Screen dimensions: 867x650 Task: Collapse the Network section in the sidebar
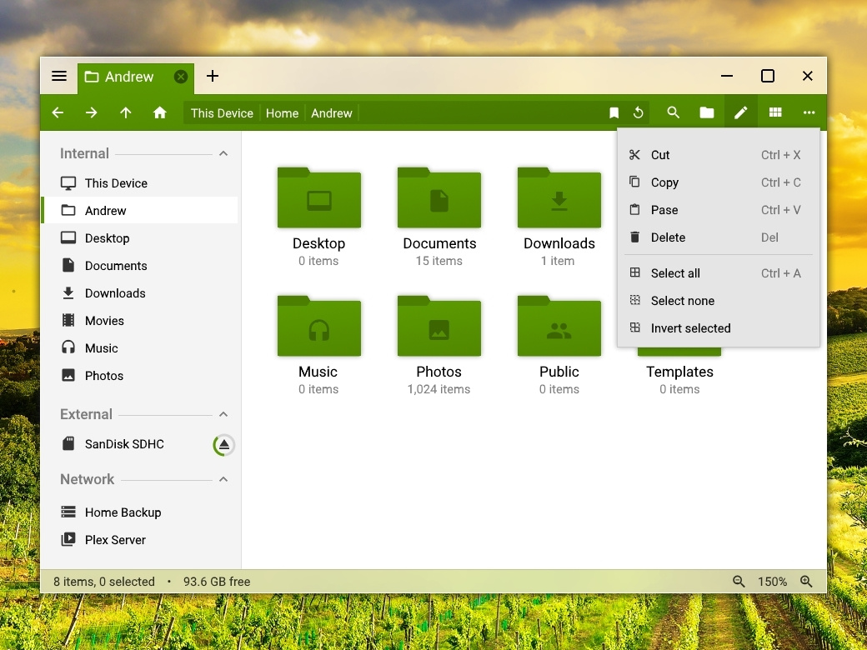click(x=223, y=479)
